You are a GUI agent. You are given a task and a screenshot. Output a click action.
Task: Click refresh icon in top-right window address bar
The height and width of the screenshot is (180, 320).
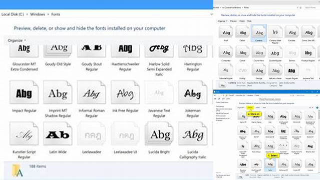(x=300, y=7)
